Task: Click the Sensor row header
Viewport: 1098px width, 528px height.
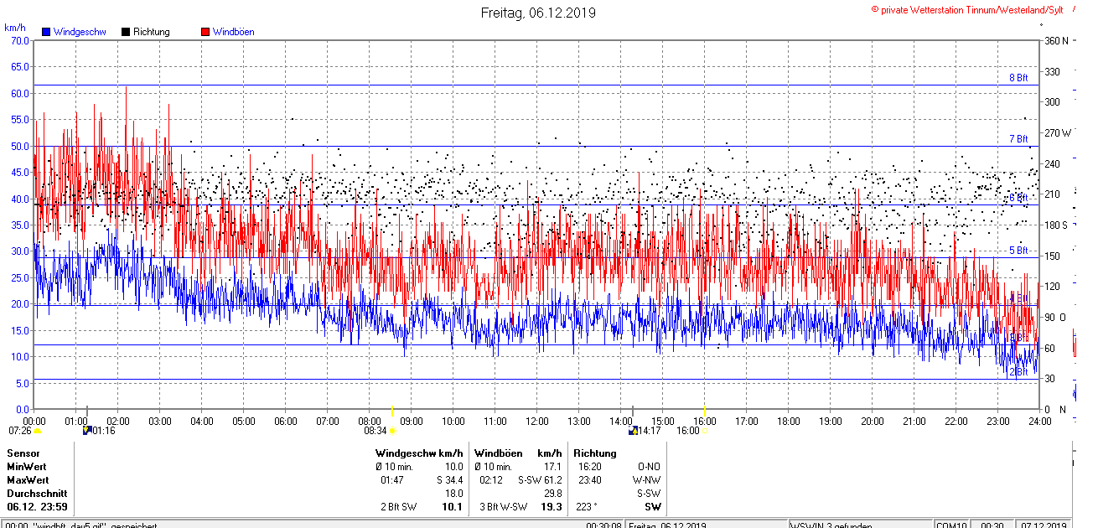Action: point(23,453)
